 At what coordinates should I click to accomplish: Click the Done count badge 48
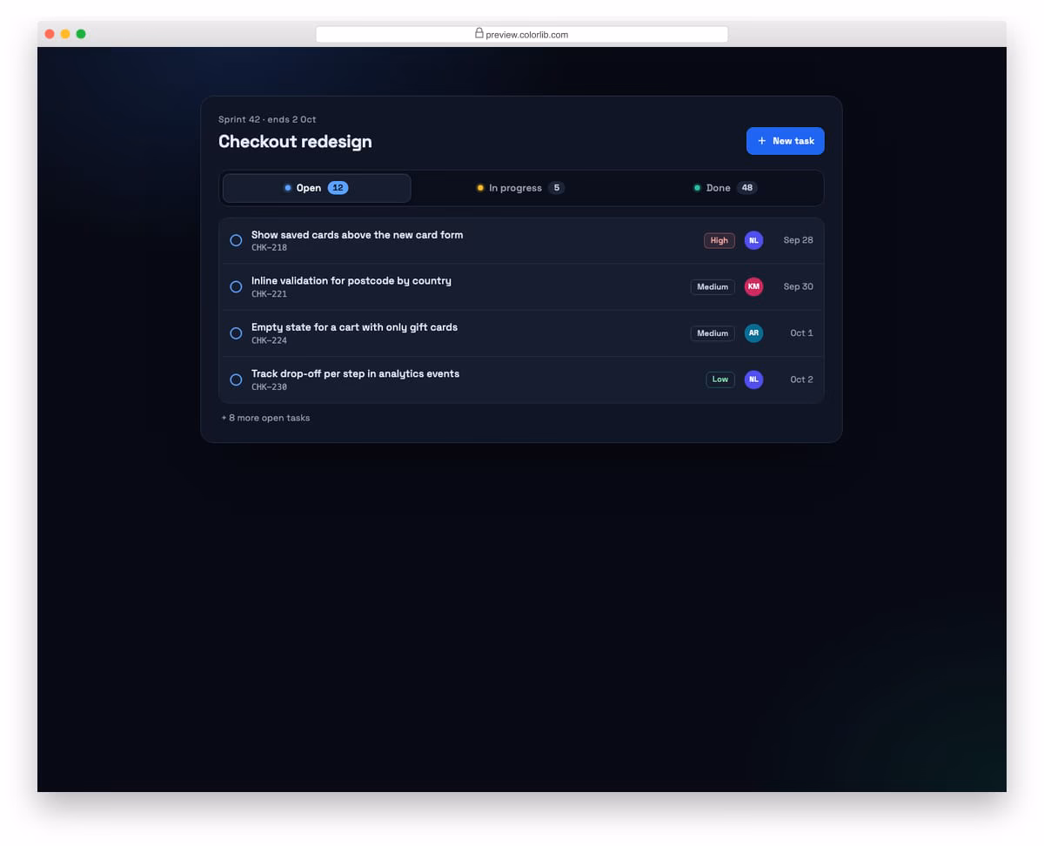(x=747, y=188)
